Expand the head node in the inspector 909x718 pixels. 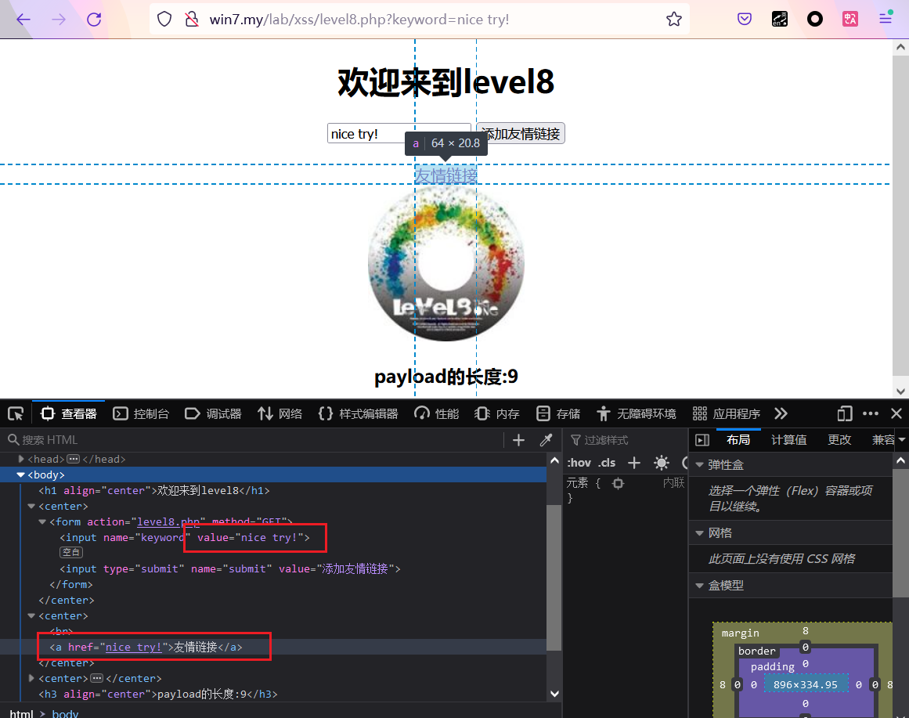[x=20, y=459]
